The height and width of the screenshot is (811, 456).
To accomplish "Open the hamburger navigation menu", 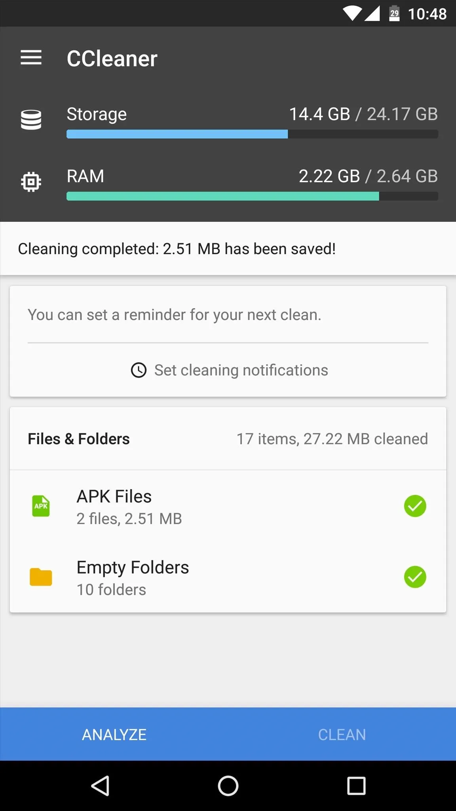I will pyautogui.click(x=31, y=58).
